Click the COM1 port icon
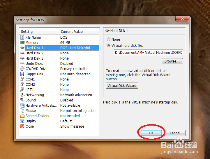 [22, 79]
